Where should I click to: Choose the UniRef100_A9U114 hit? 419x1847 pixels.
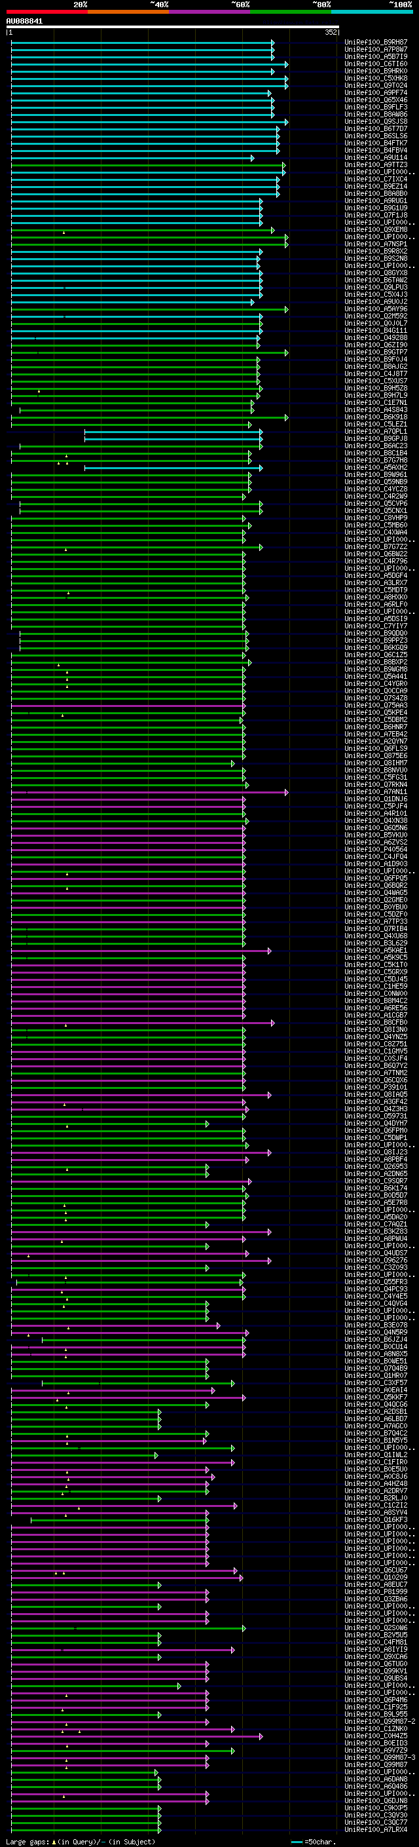(376, 158)
